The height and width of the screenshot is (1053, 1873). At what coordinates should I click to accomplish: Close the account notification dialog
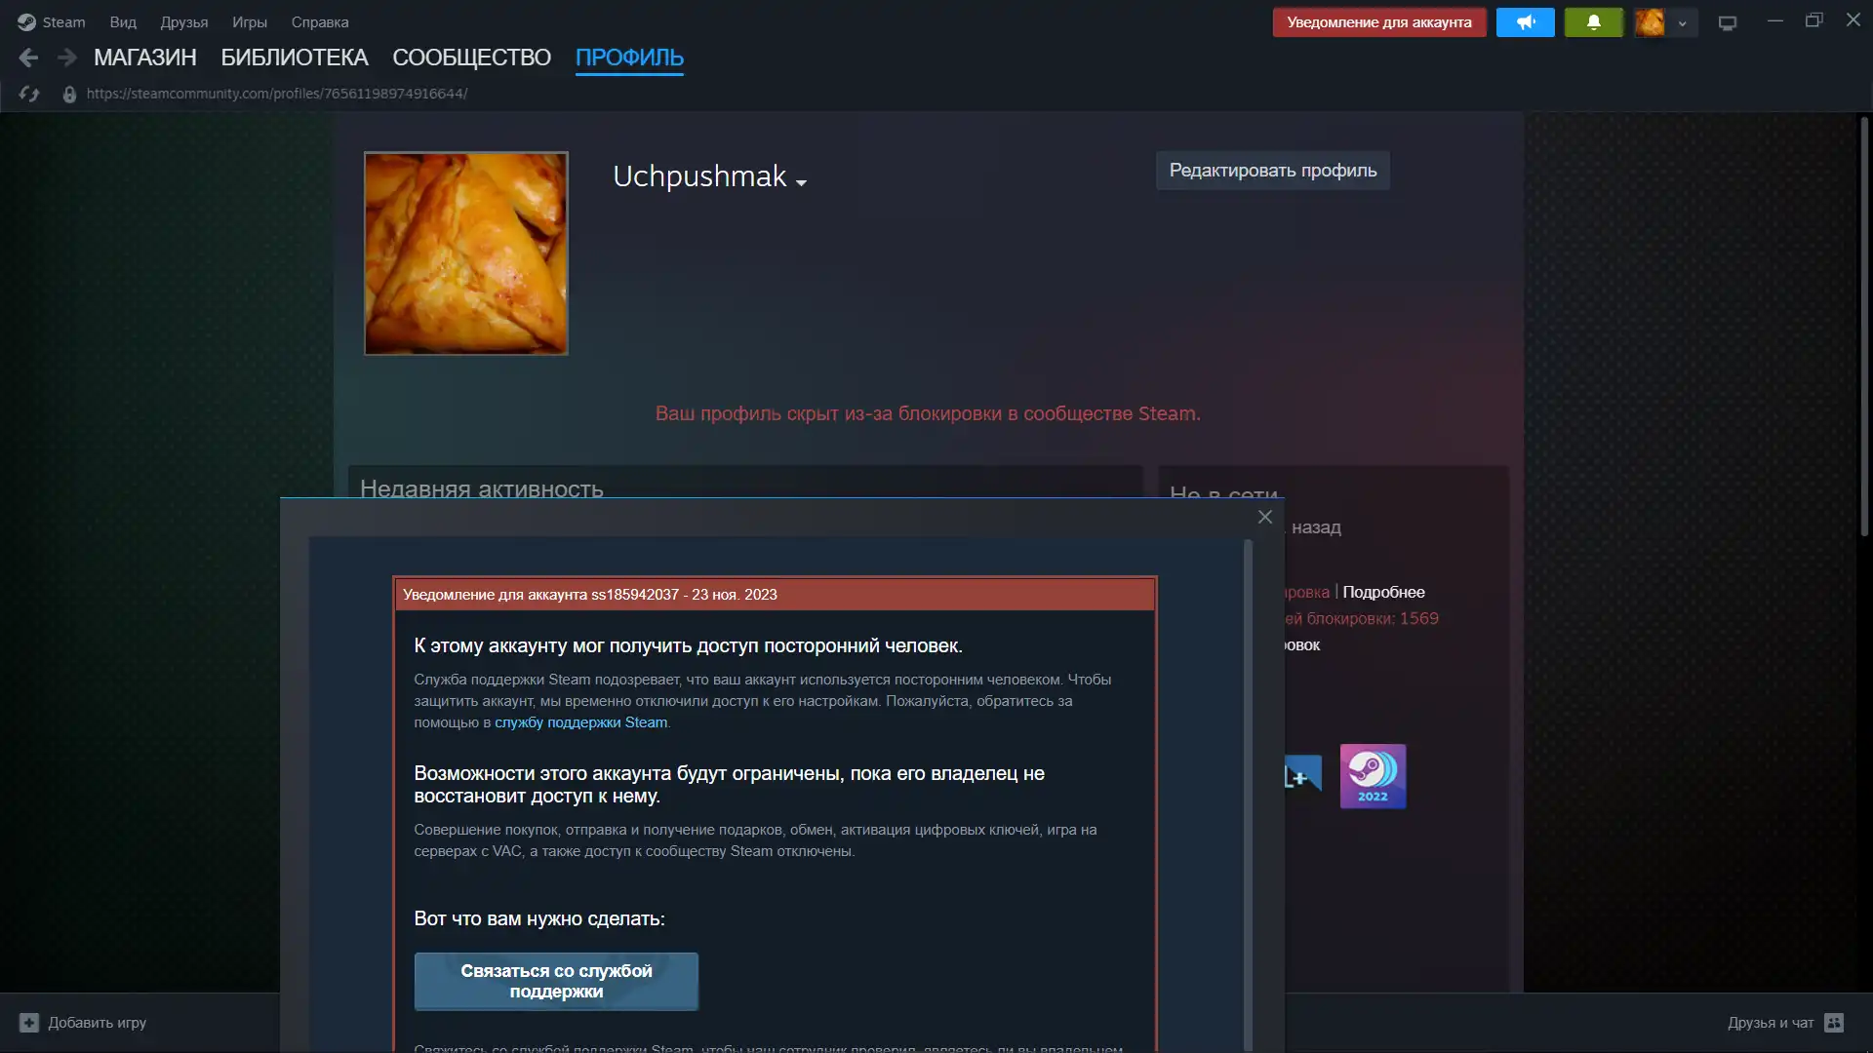pyautogui.click(x=1265, y=517)
